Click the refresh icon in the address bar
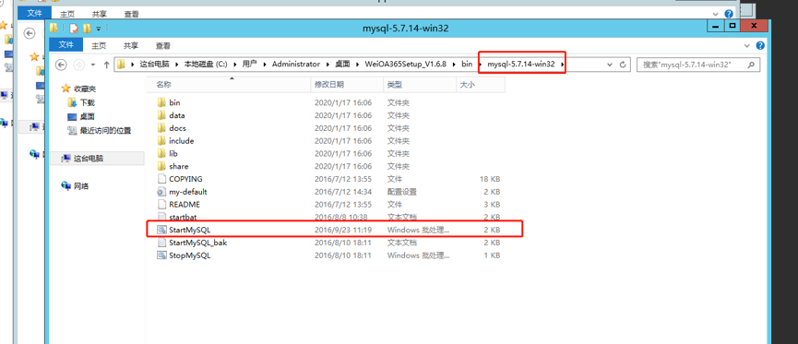 coord(622,65)
